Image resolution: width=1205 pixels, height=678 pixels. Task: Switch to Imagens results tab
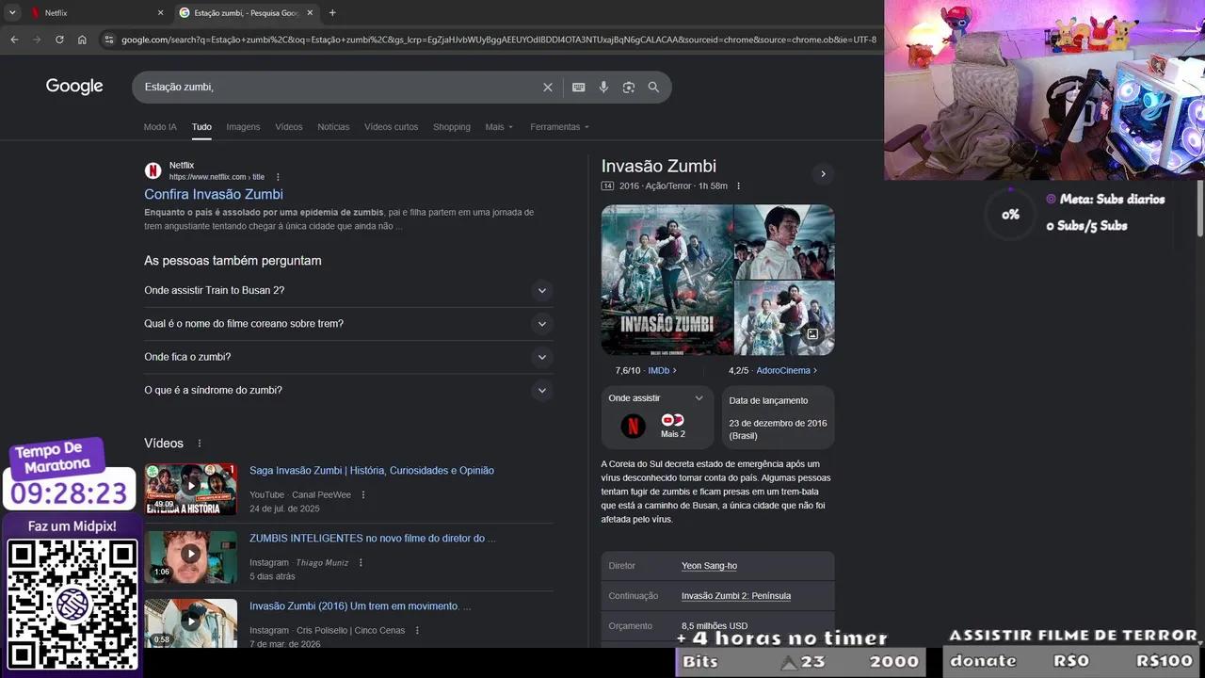(x=243, y=127)
